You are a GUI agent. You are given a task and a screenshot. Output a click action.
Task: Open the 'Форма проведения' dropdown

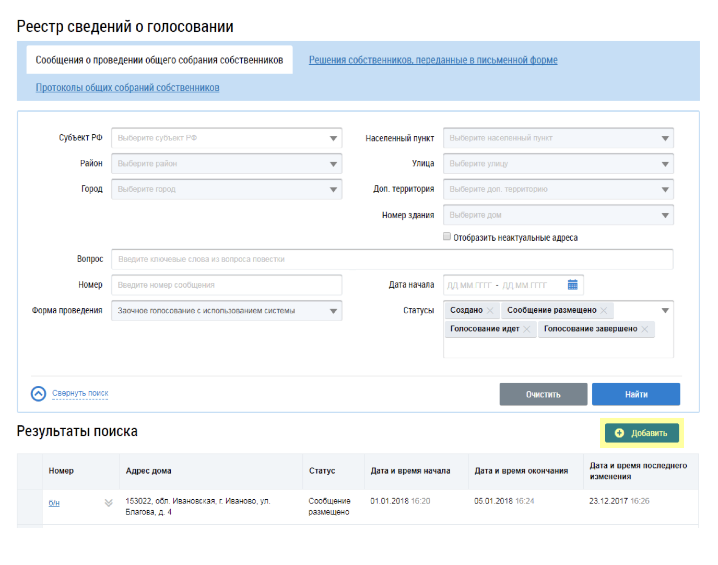(227, 311)
